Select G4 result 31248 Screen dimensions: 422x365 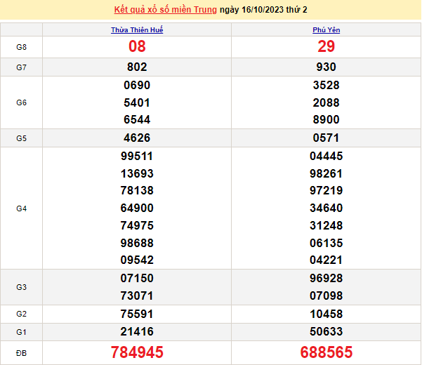point(327,226)
